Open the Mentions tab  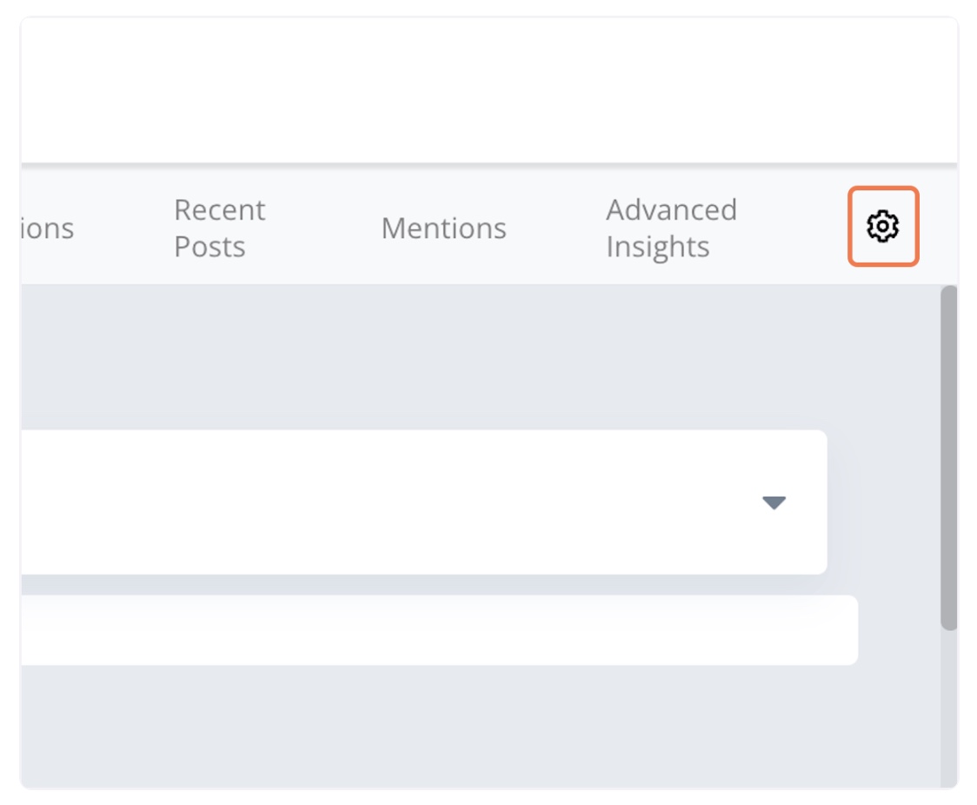point(443,229)
